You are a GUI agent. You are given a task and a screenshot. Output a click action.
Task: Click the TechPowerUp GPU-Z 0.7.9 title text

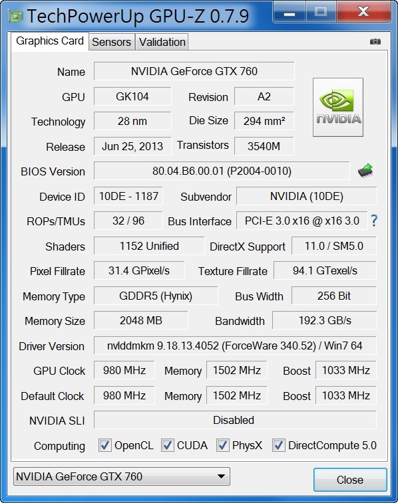coord(138,16)
